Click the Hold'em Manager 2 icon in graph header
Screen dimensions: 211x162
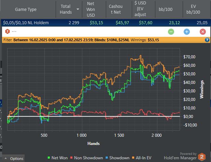8,32
